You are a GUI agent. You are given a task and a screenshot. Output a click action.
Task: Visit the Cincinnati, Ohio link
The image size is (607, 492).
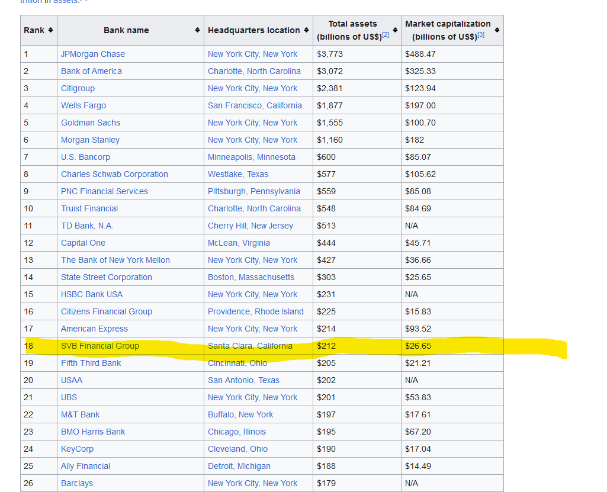[x=237, y=363]
